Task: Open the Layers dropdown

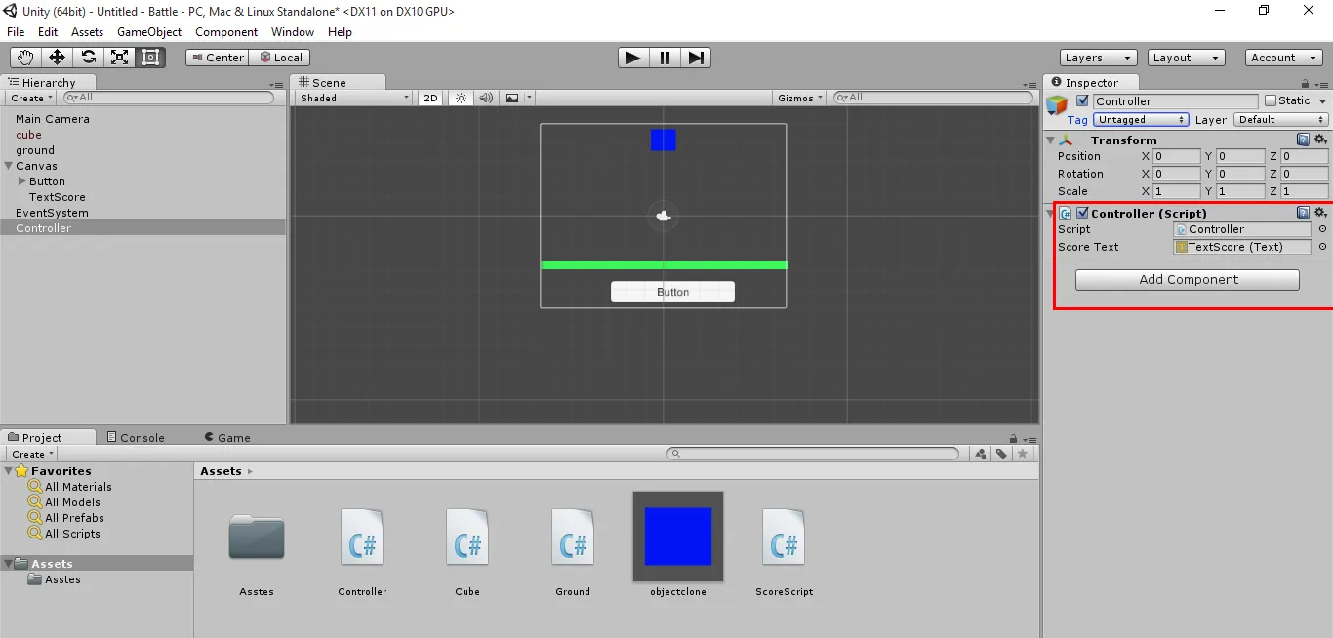Action: (1099, 58)
